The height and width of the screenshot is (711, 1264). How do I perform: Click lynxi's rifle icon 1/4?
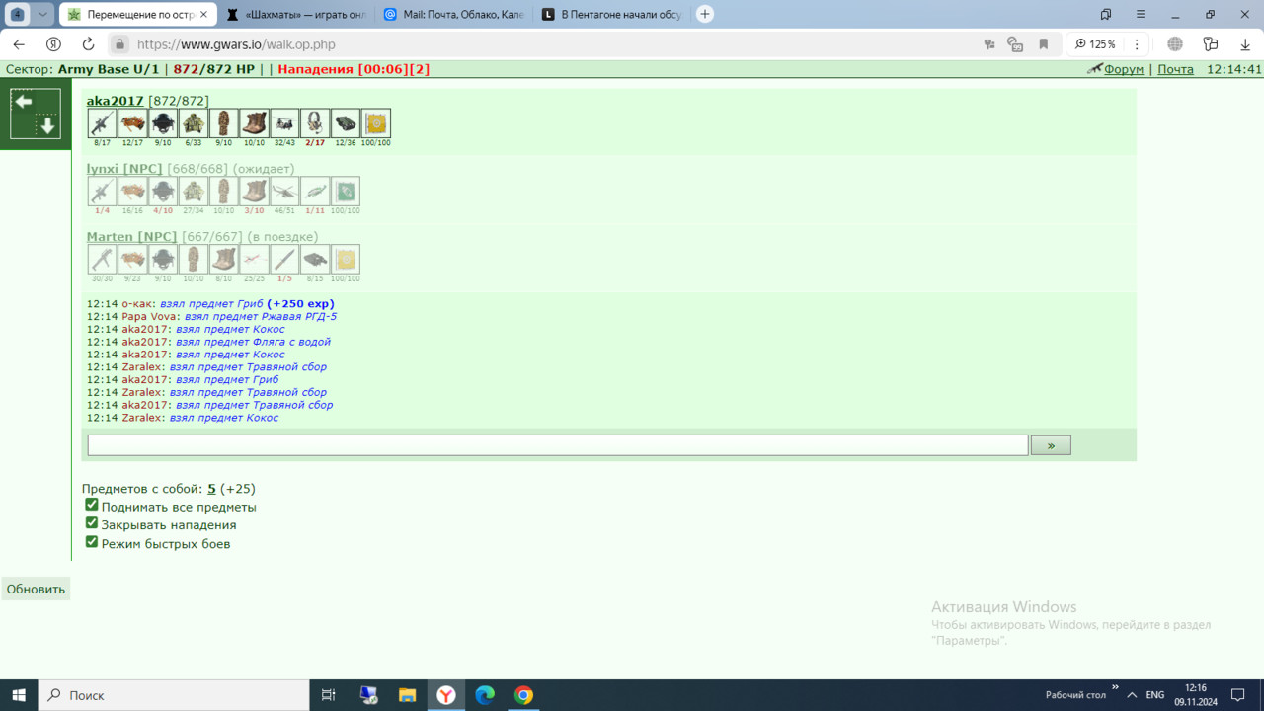pyautogui.click(x=102, y=192)
